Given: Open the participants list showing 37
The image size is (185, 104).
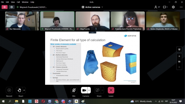Looking at the screenshot, I should pos(157,7).
